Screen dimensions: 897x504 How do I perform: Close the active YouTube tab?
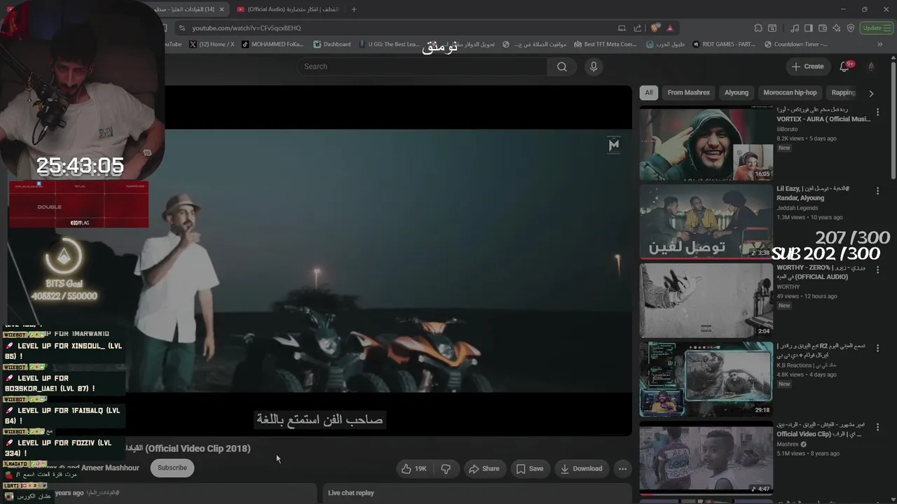[221, 9]
